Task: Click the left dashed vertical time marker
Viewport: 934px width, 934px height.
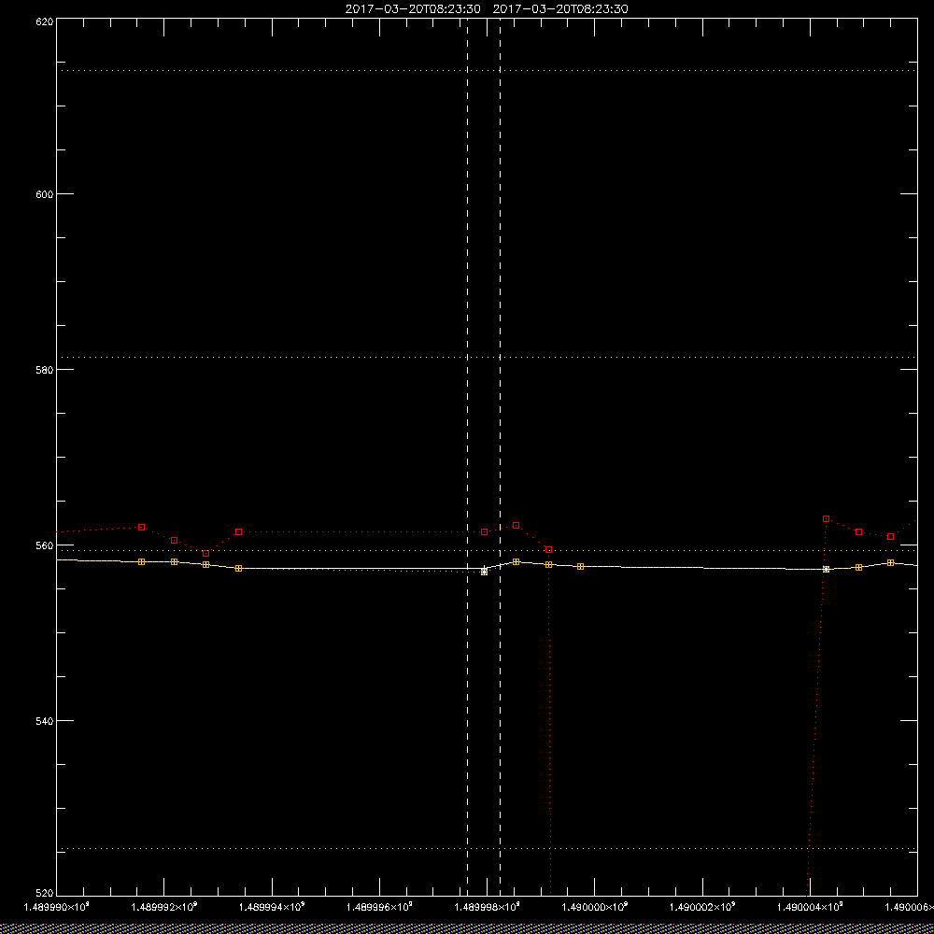Action: [x=468, y=457]
